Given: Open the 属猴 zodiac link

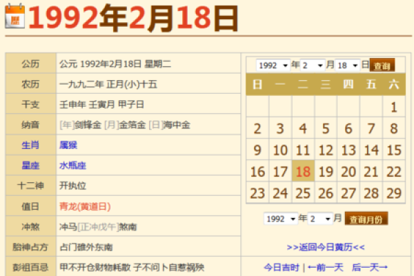Looking at the screenshot, I should tap(68, 146).
